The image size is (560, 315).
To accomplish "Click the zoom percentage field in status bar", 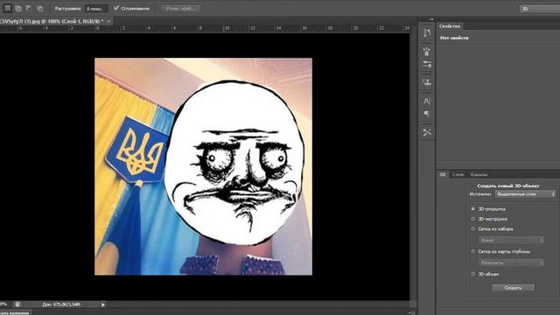I will click(x=3, y=304).
